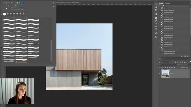Select the Кисть дерево 2 brush preset

tap(21, 56)
